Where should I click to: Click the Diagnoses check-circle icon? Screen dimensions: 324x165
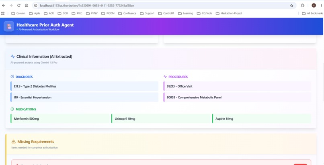(12, 77)
